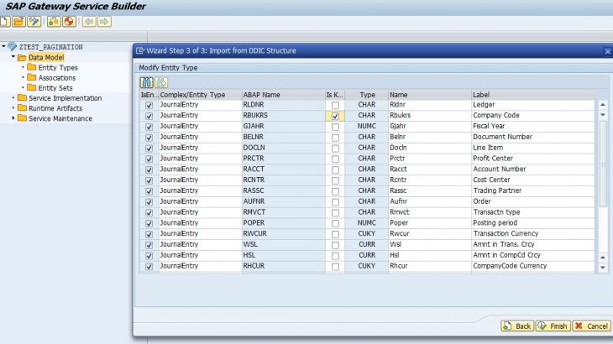Expand the Service Maintenance node
This screenshot has height=344, width=613.
coord(13,118)
